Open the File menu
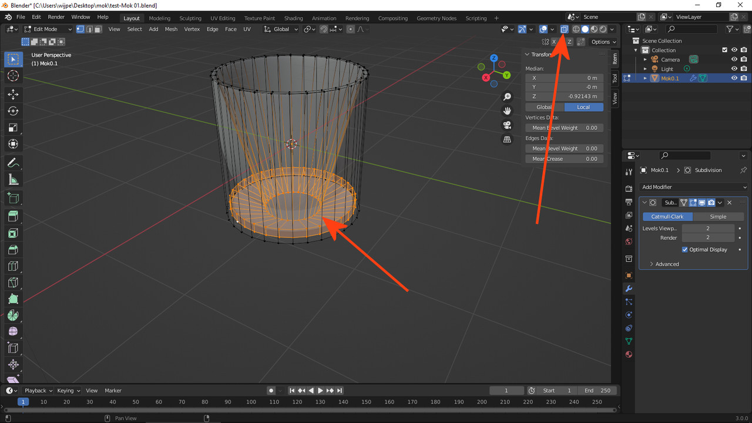752x423 pixels. point(21,17)
